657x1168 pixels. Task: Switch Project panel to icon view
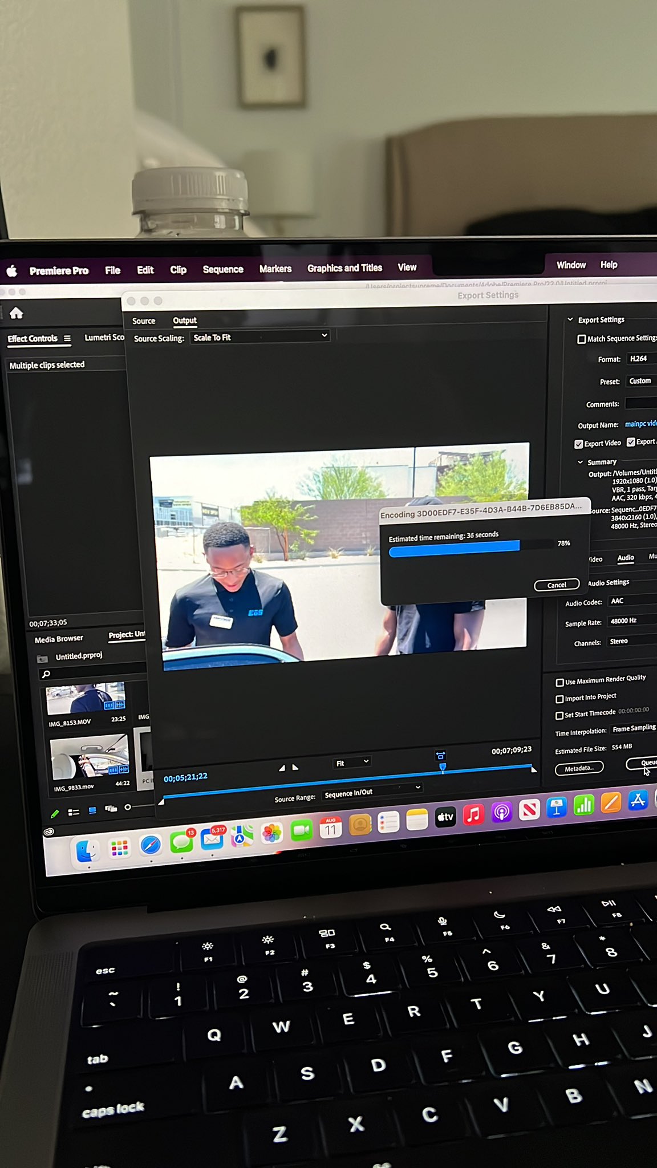click(92, 810)
